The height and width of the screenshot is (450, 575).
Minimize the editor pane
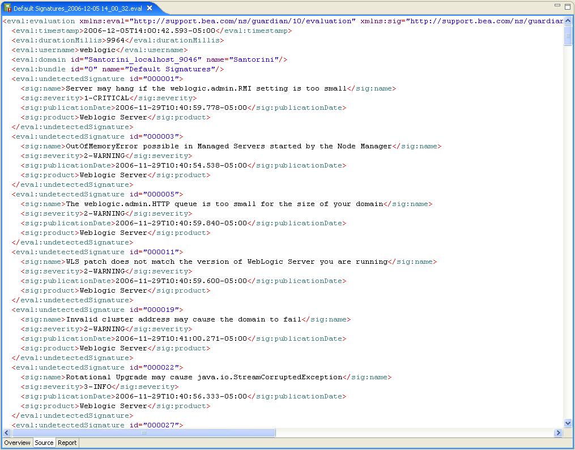click(557, 6)
